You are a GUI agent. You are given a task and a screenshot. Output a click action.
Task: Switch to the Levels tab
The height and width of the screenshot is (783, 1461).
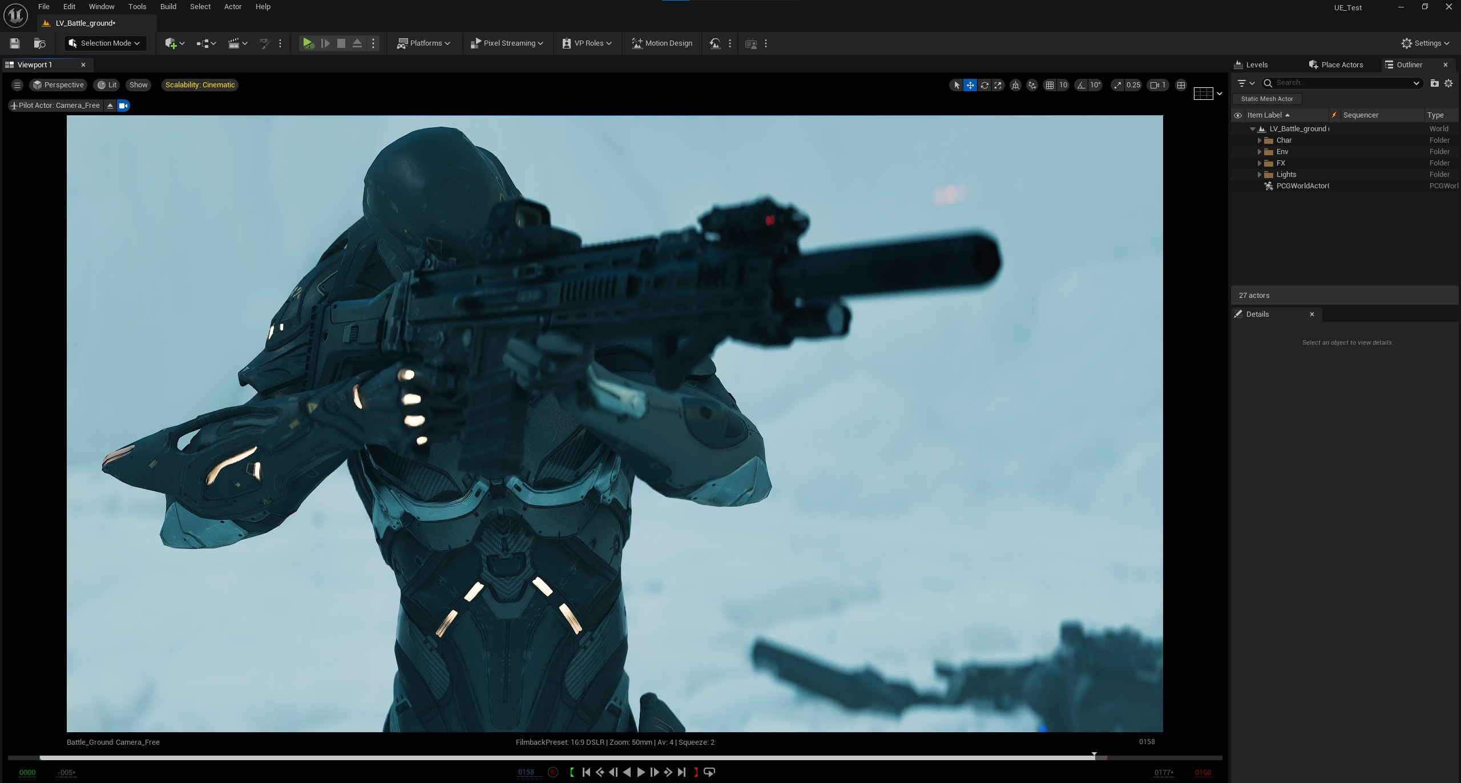click(1251, 65)
